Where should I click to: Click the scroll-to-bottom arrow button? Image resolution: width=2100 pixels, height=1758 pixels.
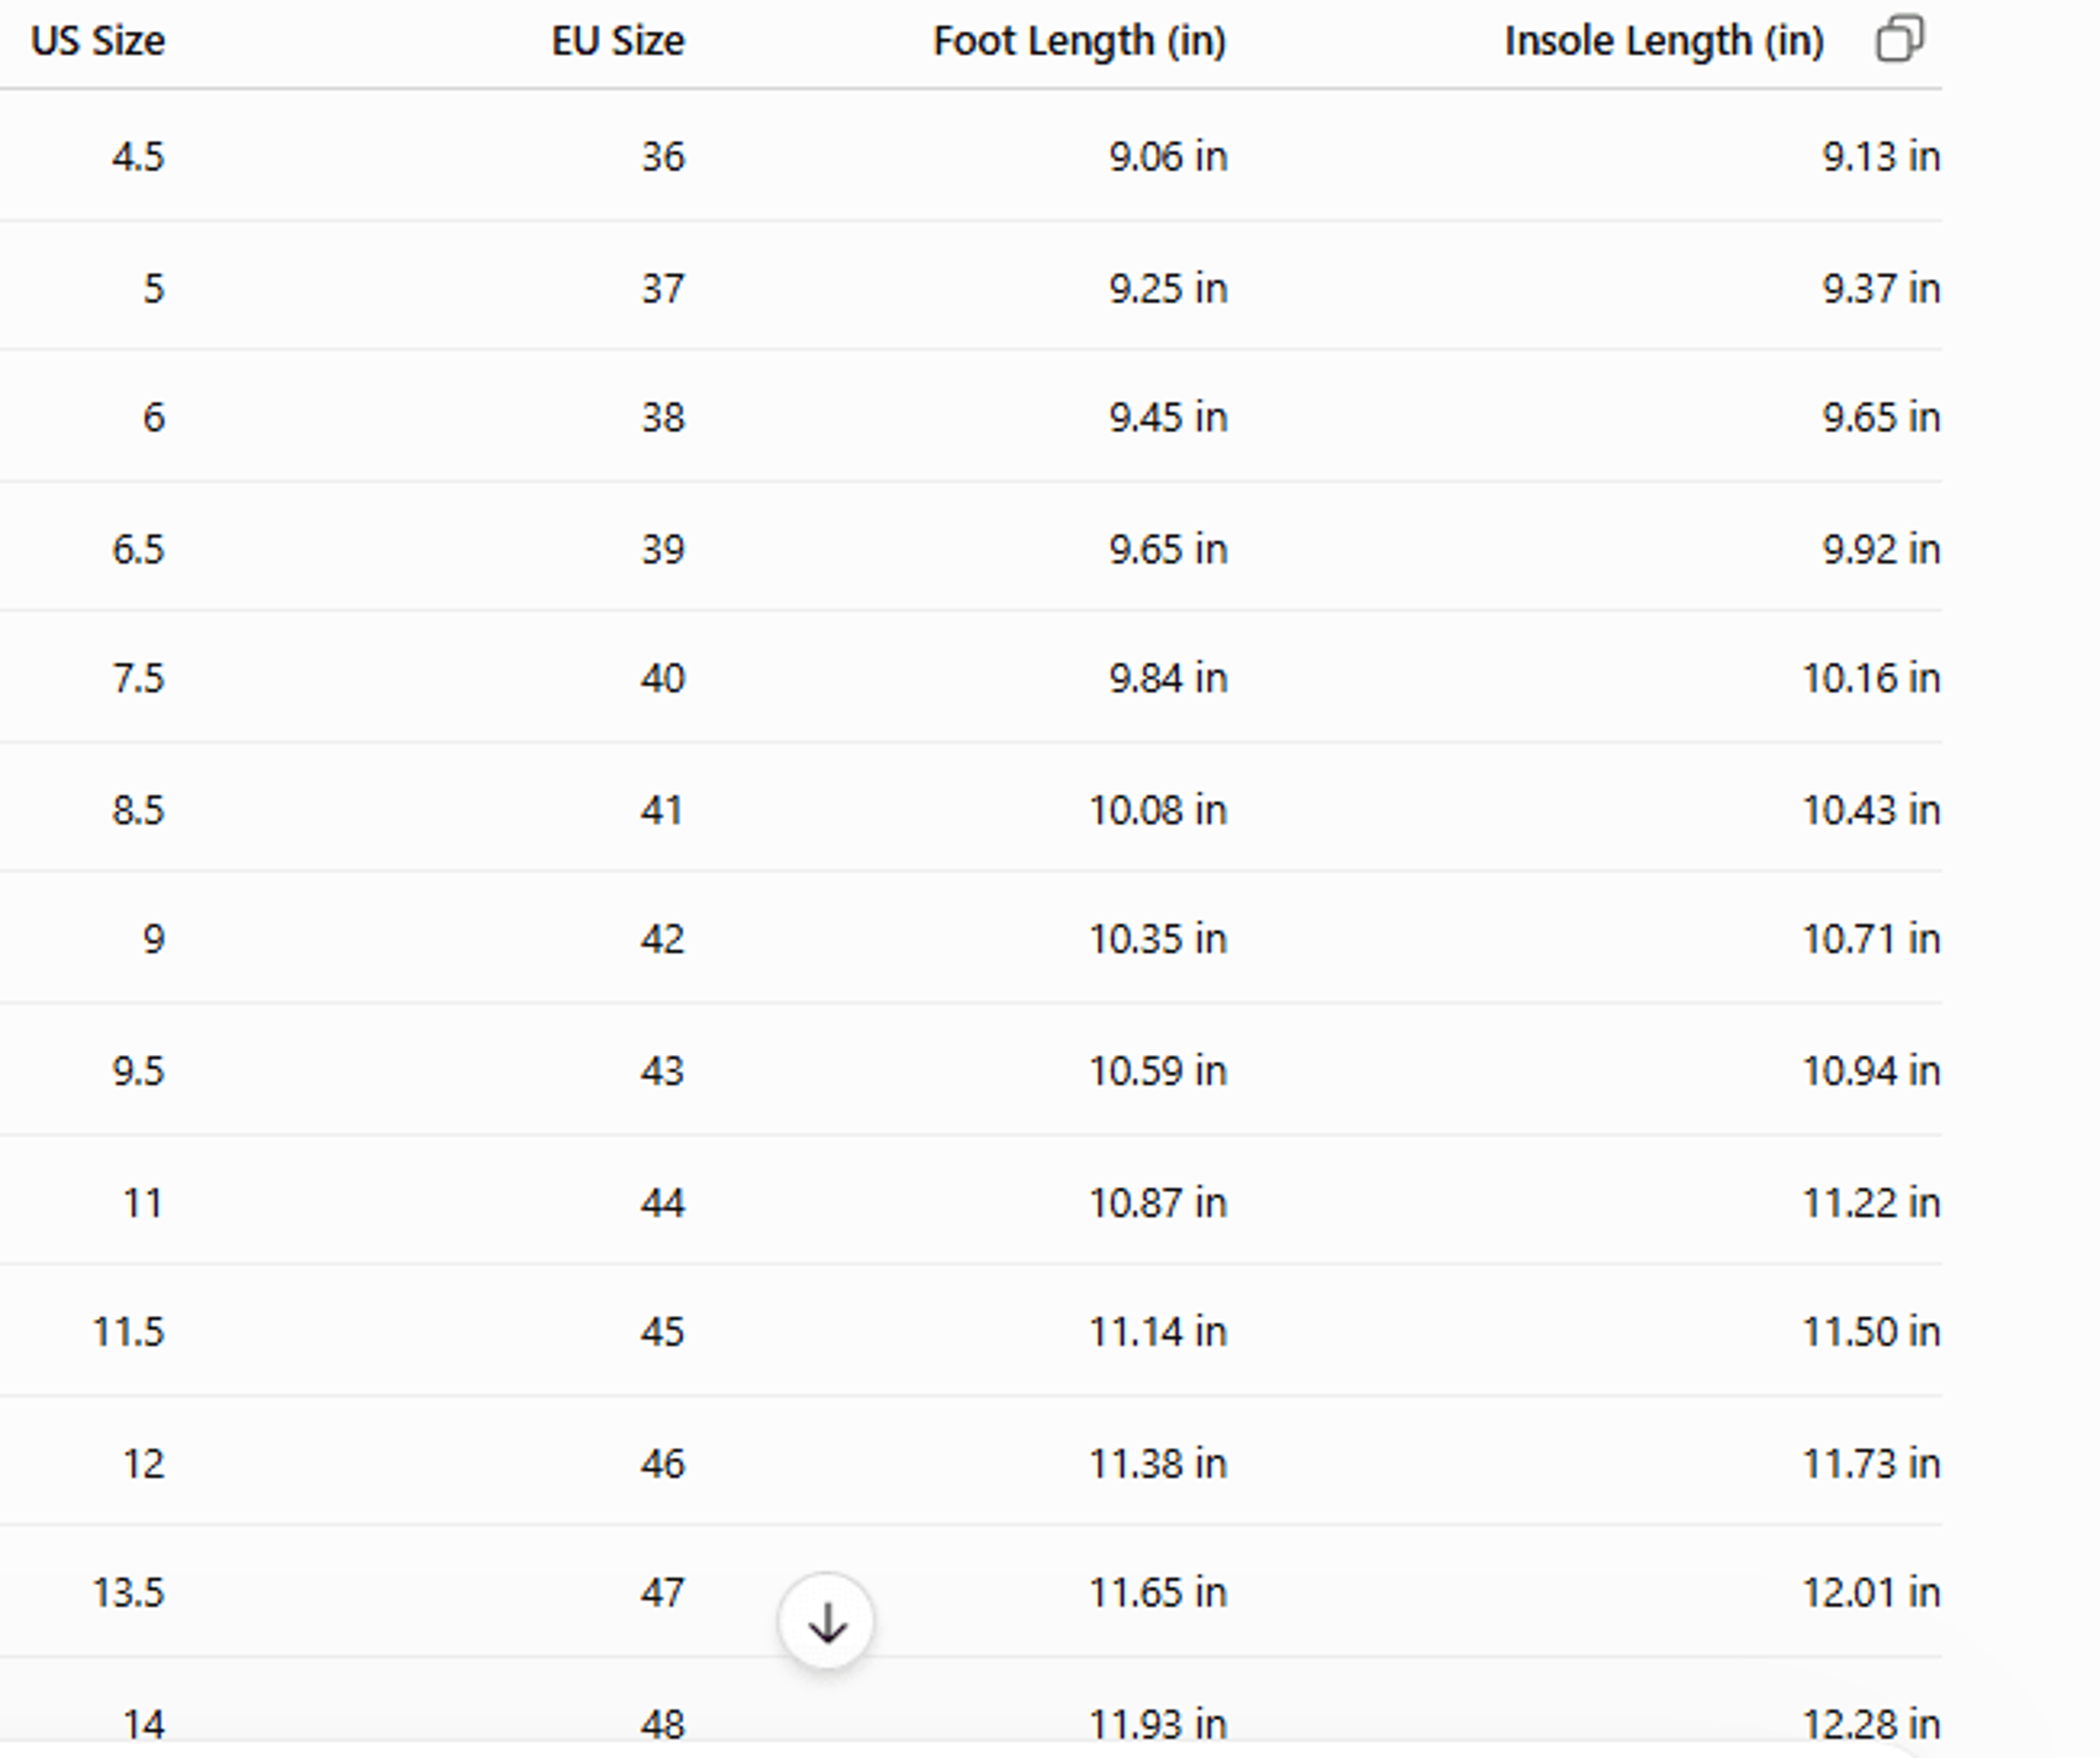tap(826, 1622)
